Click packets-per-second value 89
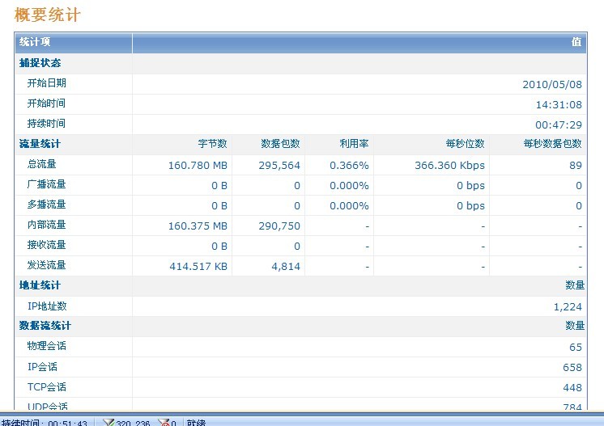 pos(576,166)
